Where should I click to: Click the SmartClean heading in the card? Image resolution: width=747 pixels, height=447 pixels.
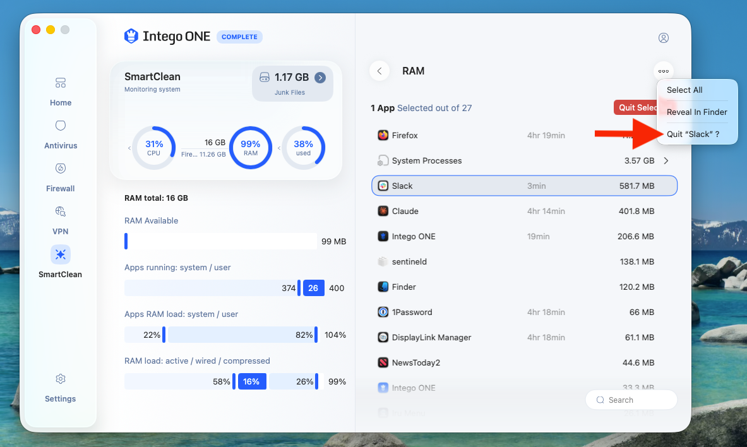click(x=152, y=77)
